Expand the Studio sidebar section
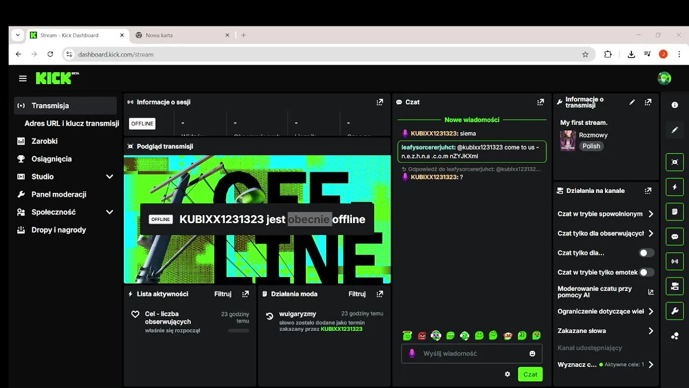Viewport: 689px width, 388px height. (109, 177)
